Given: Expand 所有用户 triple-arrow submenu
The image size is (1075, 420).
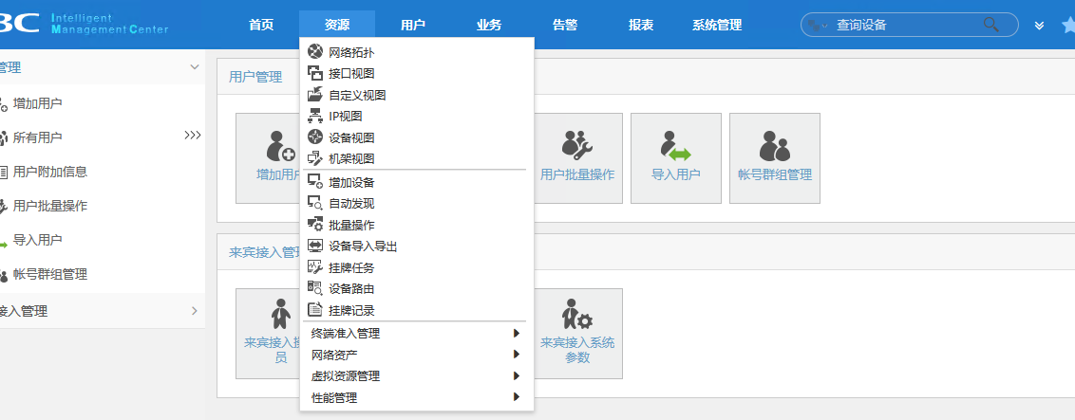Looking at the screenshot, I should pos(193,136).
